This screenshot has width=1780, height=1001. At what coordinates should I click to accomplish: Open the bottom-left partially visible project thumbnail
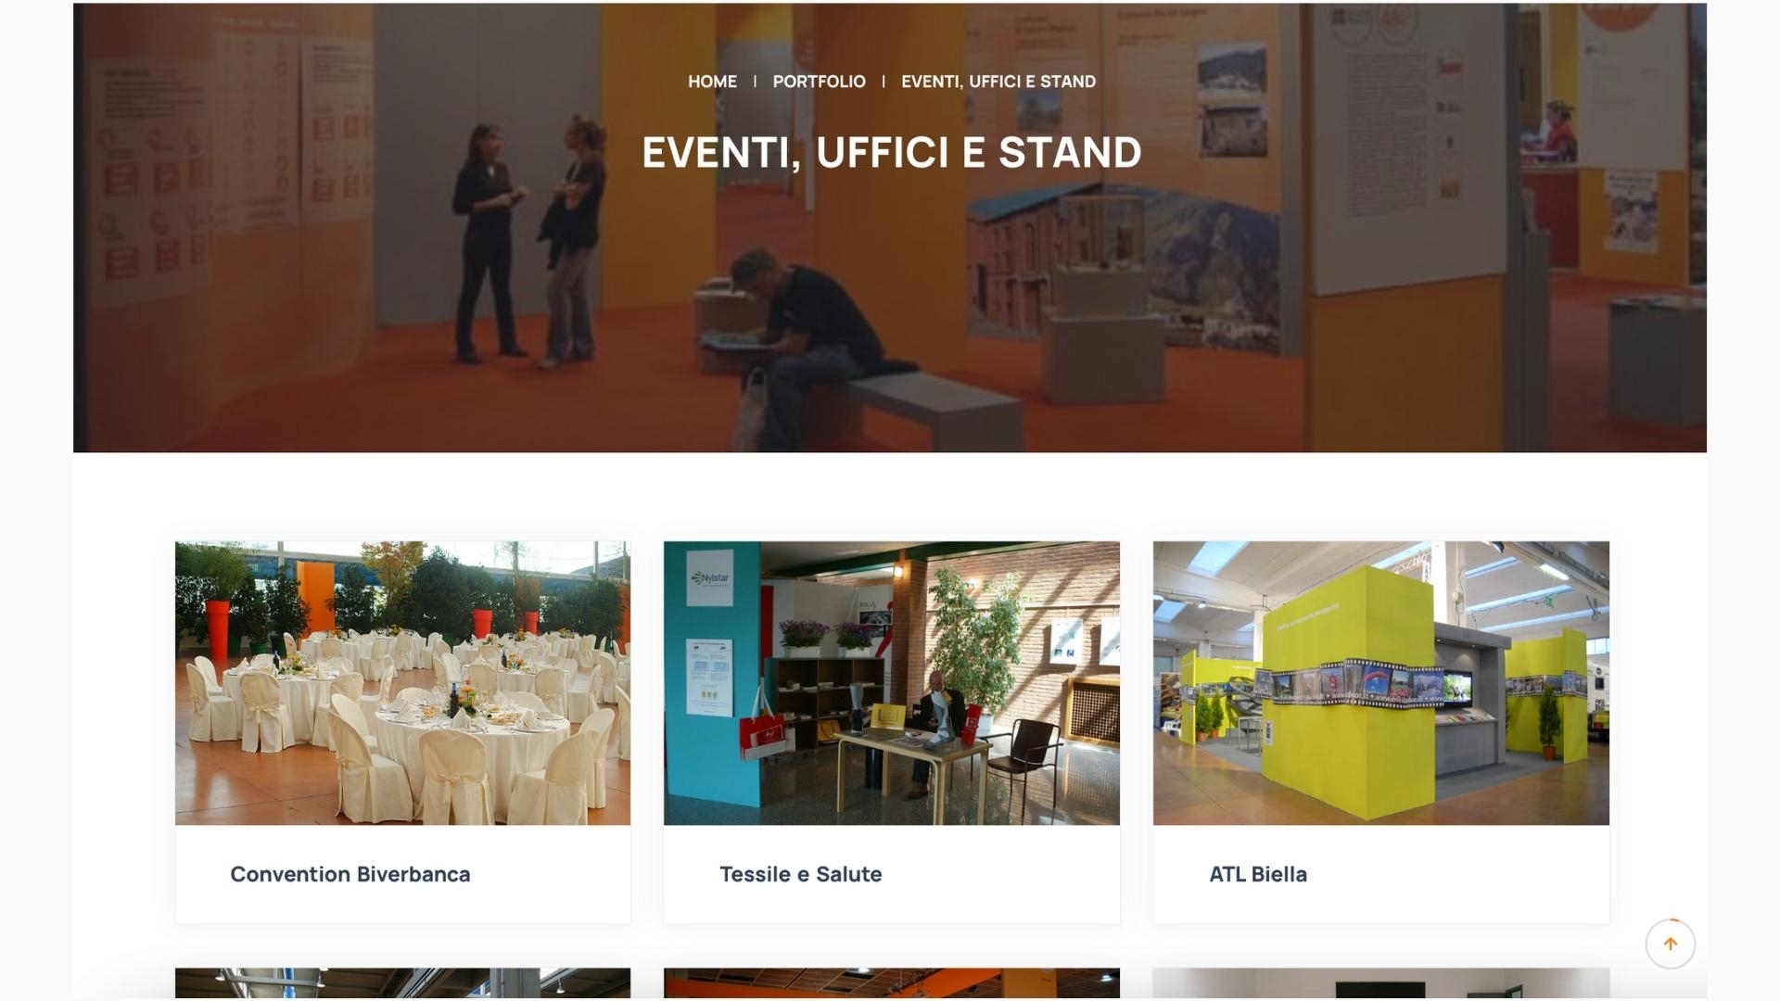[x=402, y=983]
